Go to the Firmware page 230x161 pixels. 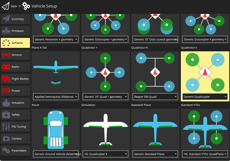click(15, 31)
